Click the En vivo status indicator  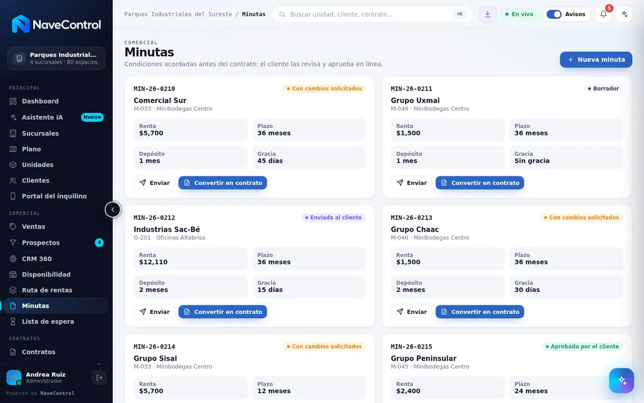point(519,14)
